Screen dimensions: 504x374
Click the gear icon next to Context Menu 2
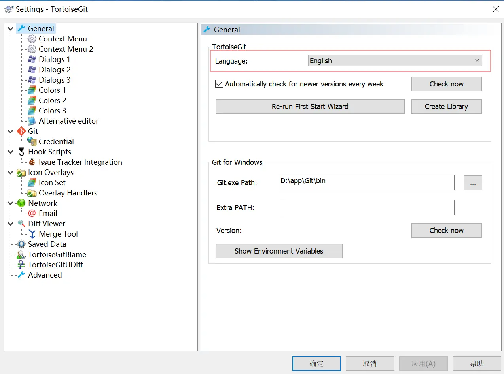click(32, 49)
